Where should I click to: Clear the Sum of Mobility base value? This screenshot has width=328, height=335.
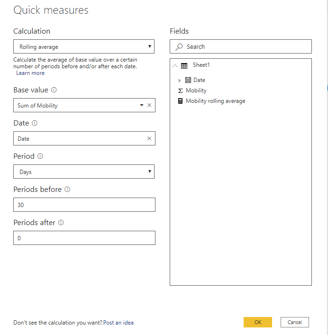coord(149,105)
